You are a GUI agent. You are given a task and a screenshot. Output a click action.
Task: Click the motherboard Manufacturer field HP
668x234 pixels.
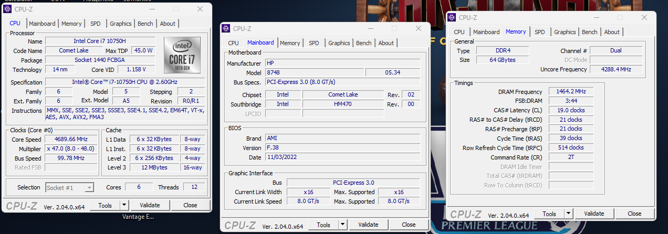(x=342, y=63)
